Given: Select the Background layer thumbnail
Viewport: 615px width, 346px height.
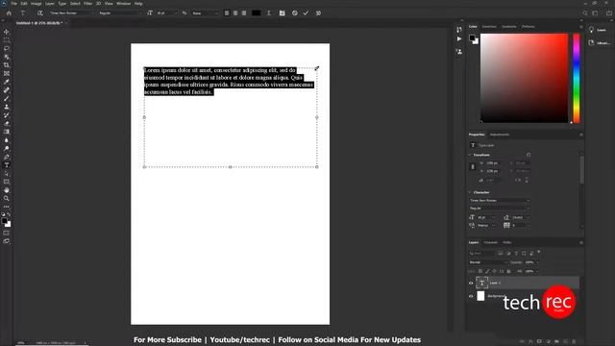Looking at the screenshot, I should coord(480,296).
